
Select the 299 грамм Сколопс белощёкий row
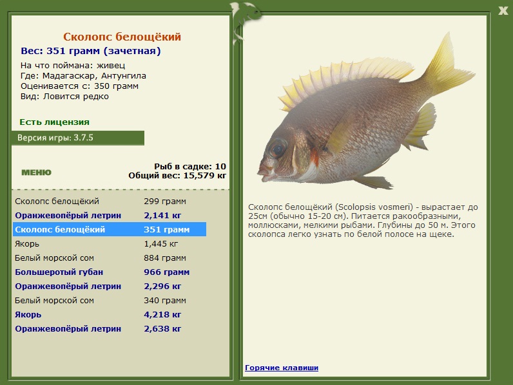110,202
